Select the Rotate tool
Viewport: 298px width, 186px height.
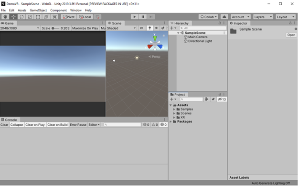pos(21,17)
